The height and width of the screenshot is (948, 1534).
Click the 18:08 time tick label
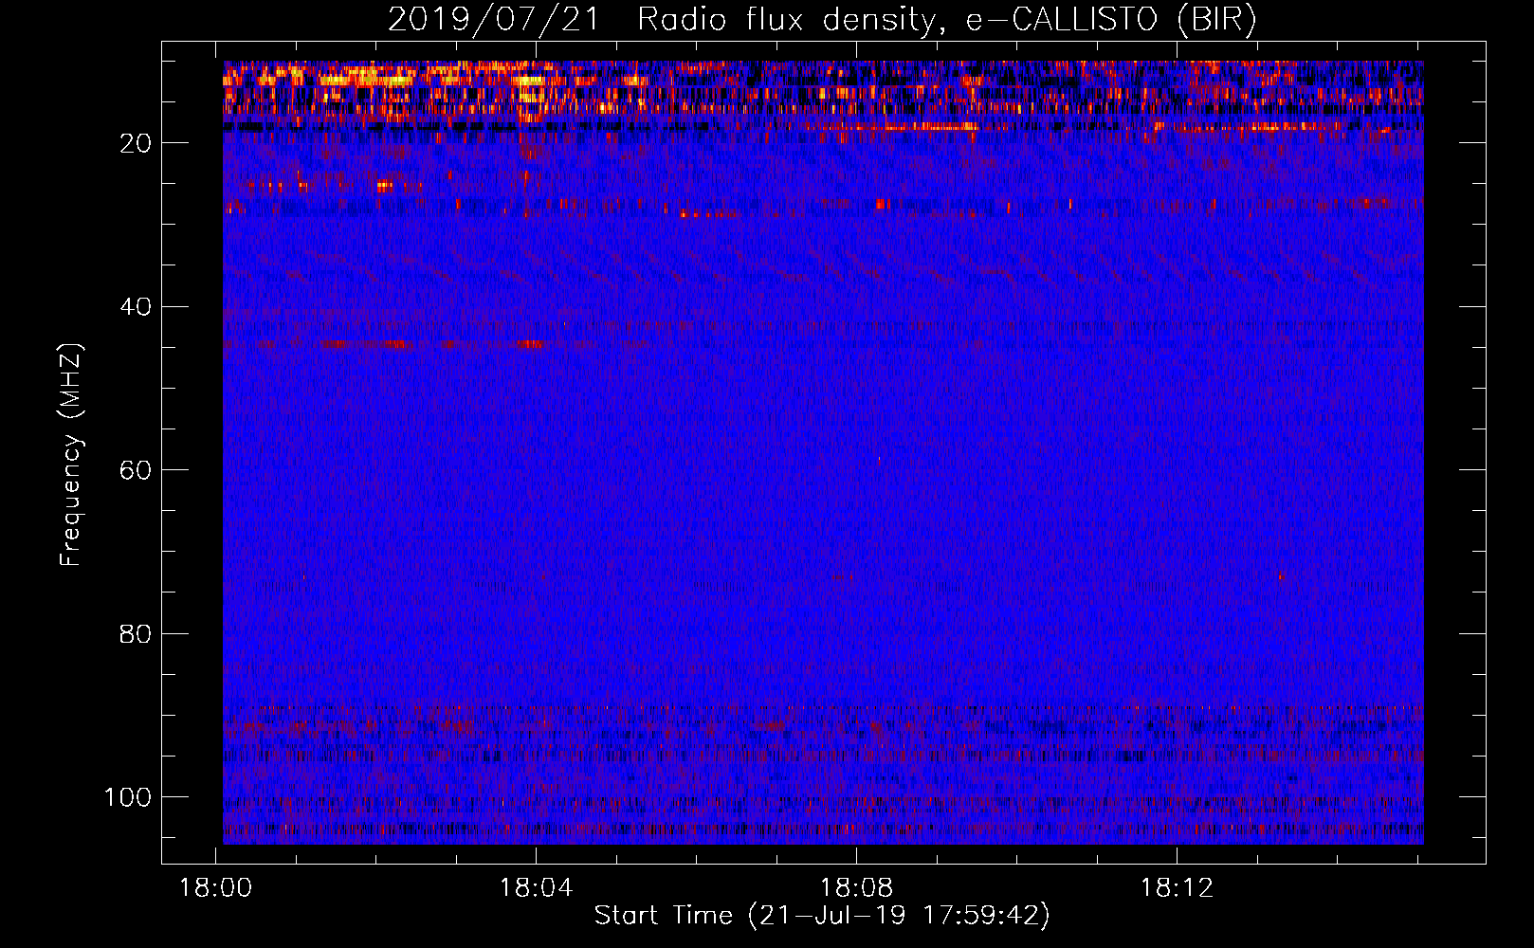856,888
